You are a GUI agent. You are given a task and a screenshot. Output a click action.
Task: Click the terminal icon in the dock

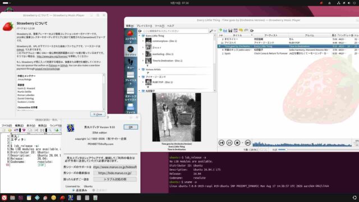click(21, 198)
